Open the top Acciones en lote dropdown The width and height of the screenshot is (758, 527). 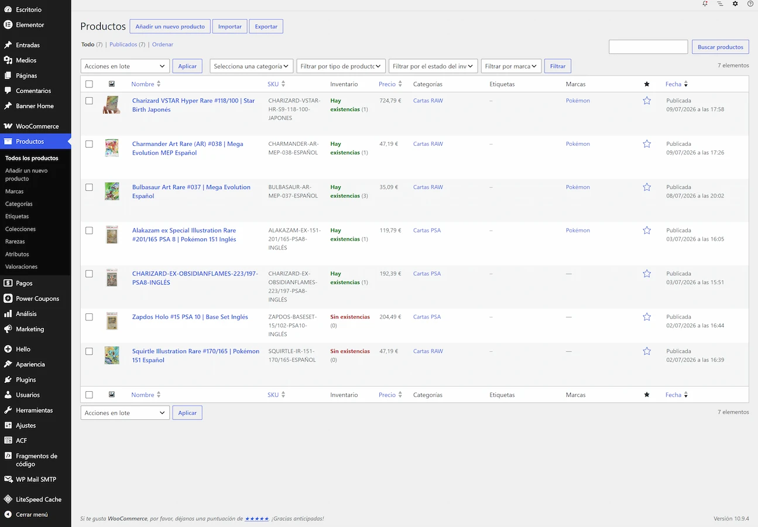pos(125,66)
